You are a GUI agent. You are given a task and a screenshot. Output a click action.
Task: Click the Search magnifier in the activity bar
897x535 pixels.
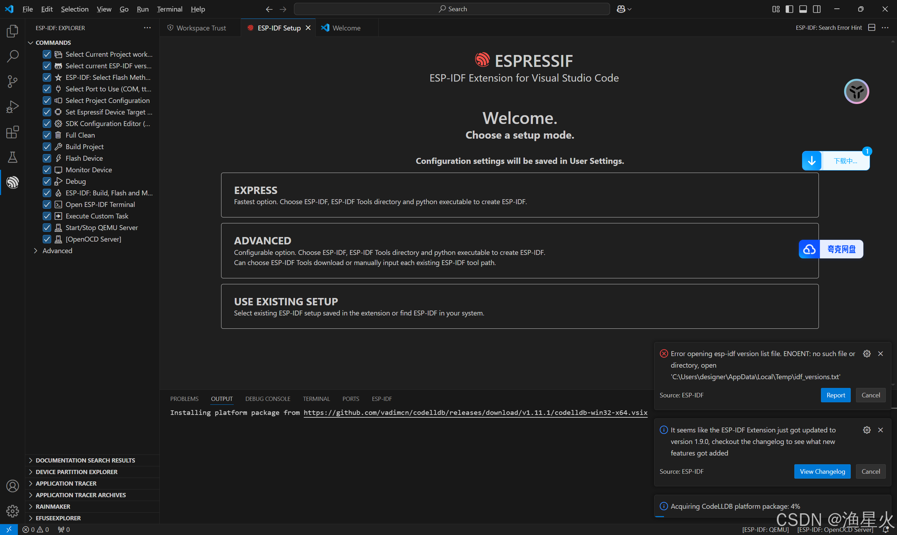[x=13, y=56]
